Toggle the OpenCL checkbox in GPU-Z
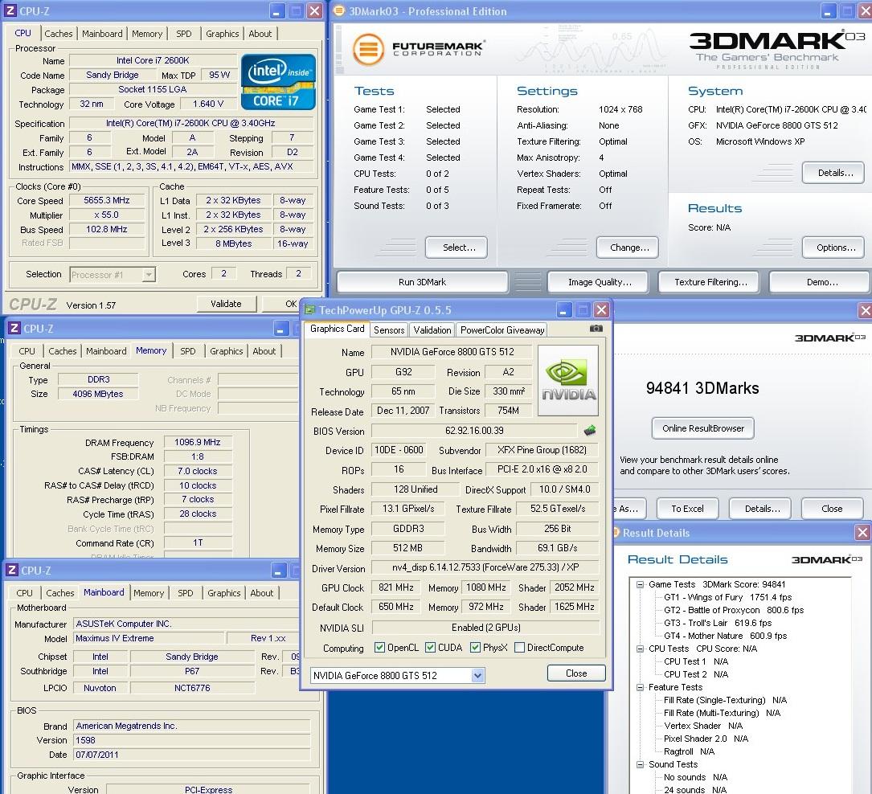The height and width of the screenshot is (794, 872). pyautogui.click(x=380, y=647)
